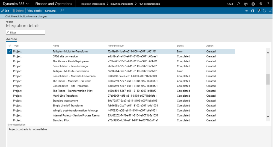Select Single Line IoT Transform row

[121, 106]
